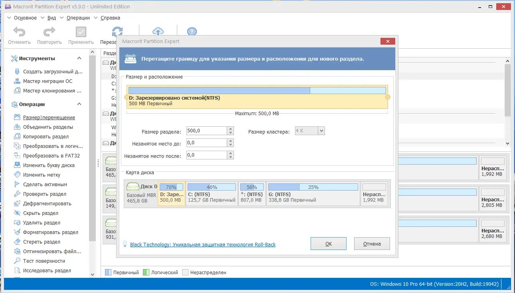Collapse the Операции section
The image size is (515, 293).
[x=79, y=104]
